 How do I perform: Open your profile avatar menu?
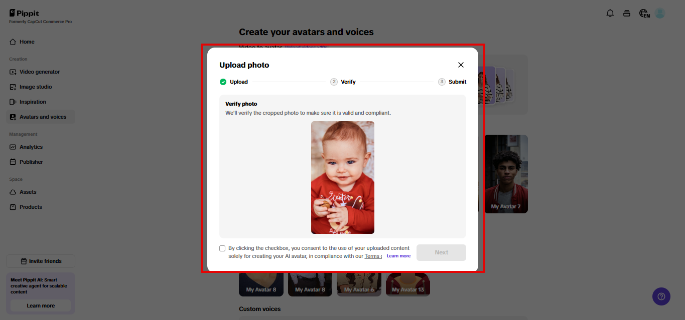tap(659, 13)
